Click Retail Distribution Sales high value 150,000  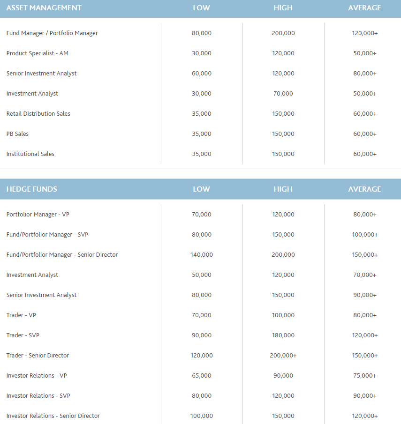[x=283, y=113]
